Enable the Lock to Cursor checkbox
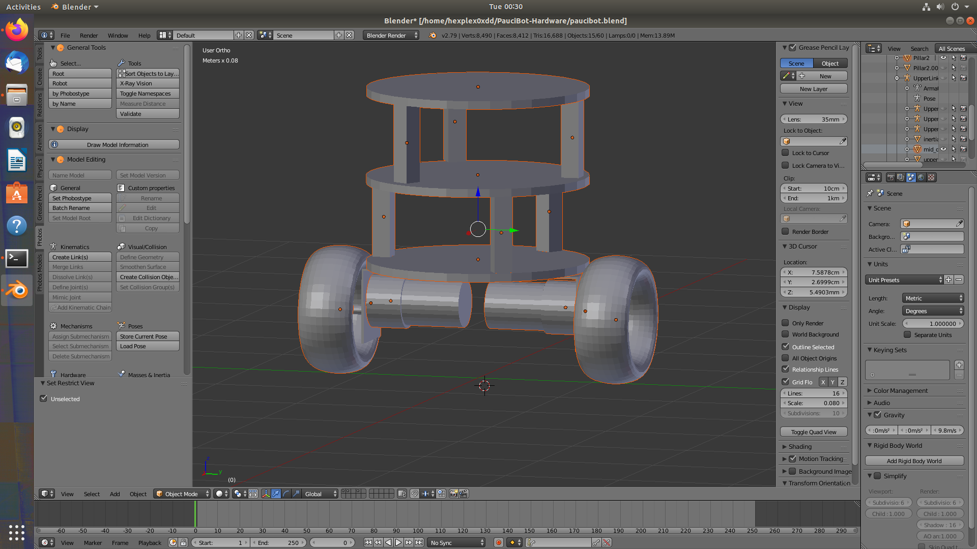This screenshot has width=977, height=549. [x=785, y=152]
